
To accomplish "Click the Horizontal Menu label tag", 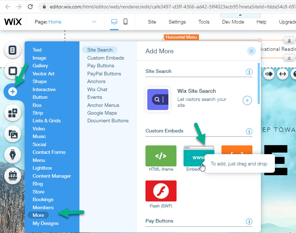I will [181, 37].
